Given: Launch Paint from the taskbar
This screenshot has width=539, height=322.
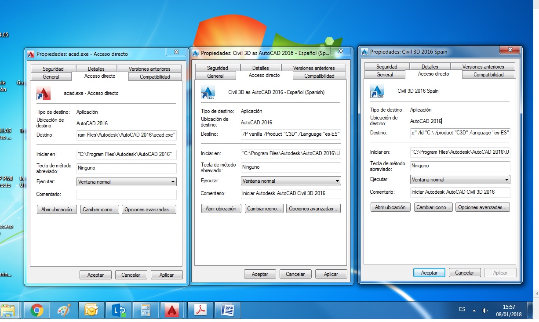Looking at the screenshot, I should point(64,310).
